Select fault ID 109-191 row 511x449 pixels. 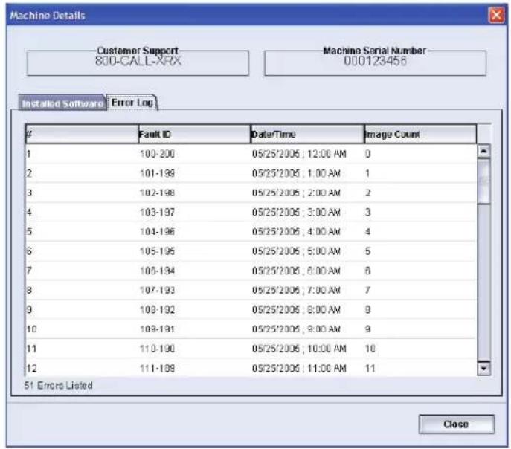click(x=251, y=329)
